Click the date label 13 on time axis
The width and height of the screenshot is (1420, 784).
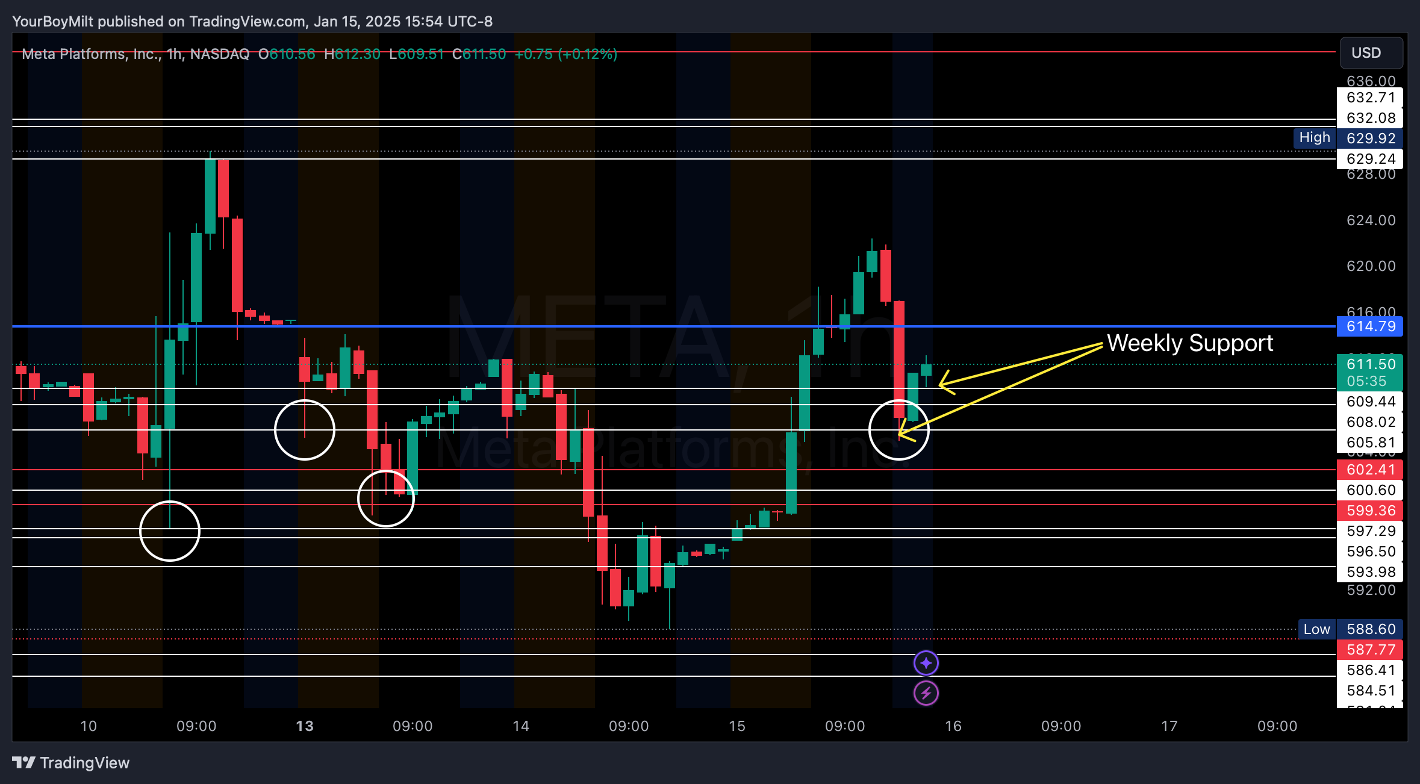tap(305, 726)
